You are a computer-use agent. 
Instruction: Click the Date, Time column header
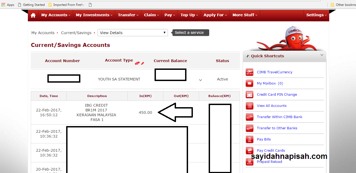(x=49, y=96)
